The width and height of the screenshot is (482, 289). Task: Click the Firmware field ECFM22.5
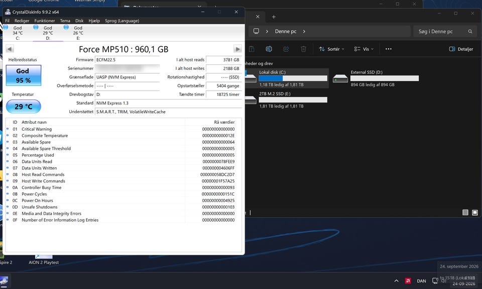click(x=127, y=60)
